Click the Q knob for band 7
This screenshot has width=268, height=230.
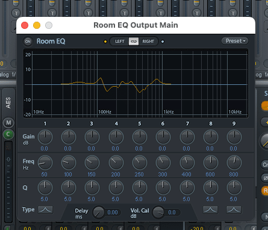pyautogui.click(x=187, y=188)
